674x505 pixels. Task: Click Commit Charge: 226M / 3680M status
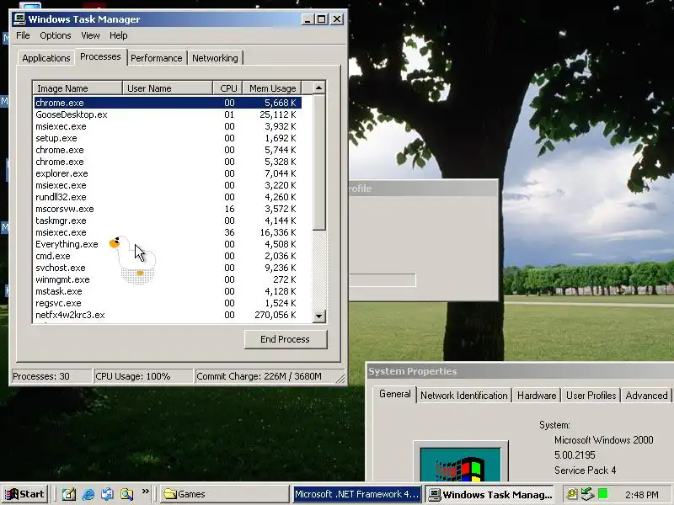coord(269,376)
